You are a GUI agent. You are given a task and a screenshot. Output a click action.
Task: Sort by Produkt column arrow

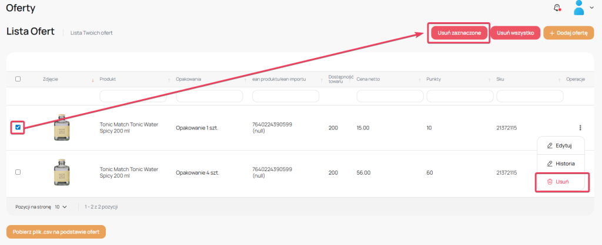[169, 80]
